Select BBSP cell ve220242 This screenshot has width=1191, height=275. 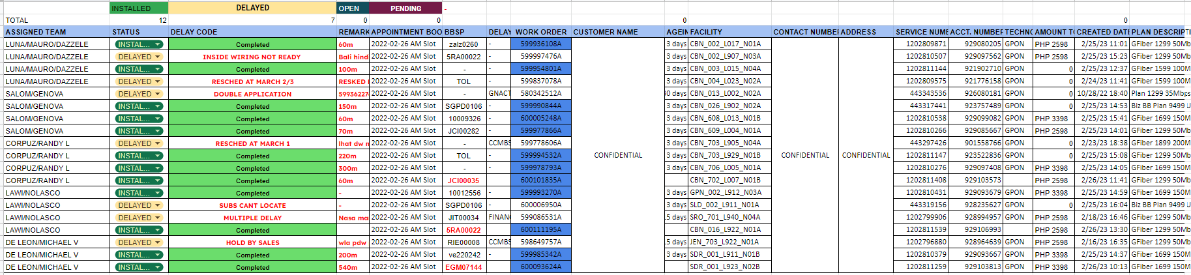tap(464, 255)
